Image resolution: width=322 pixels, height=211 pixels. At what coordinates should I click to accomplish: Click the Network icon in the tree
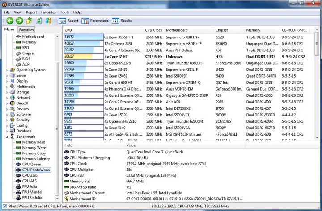(13, 98)
